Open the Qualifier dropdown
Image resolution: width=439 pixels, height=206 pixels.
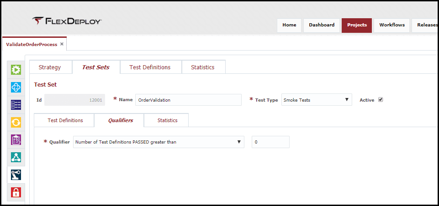[159, 142]
